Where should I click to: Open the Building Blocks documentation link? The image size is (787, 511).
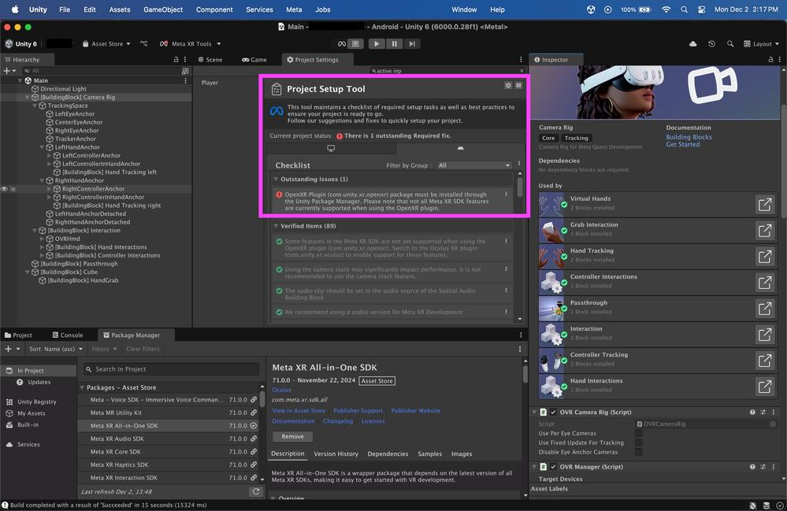click(689, 137)
